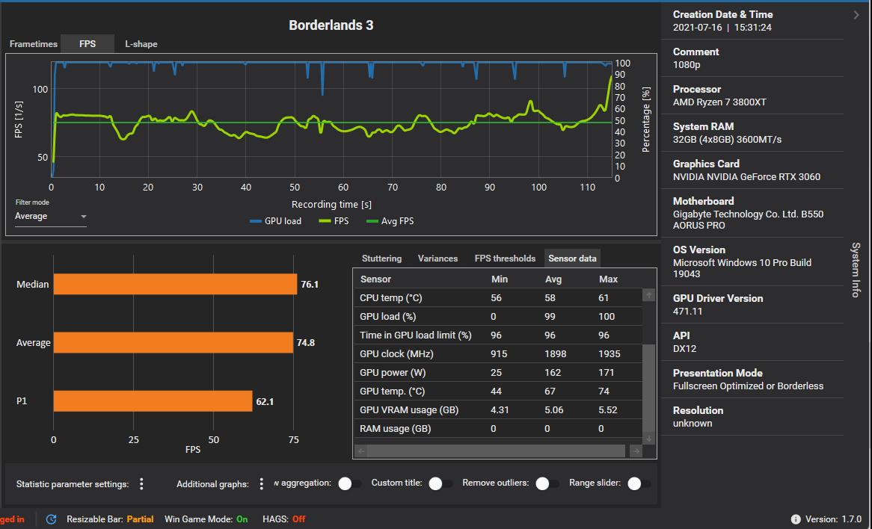Select Time in GPU load limit row
872x529 pixels.
pyautogui.click(x=497, y=335)
